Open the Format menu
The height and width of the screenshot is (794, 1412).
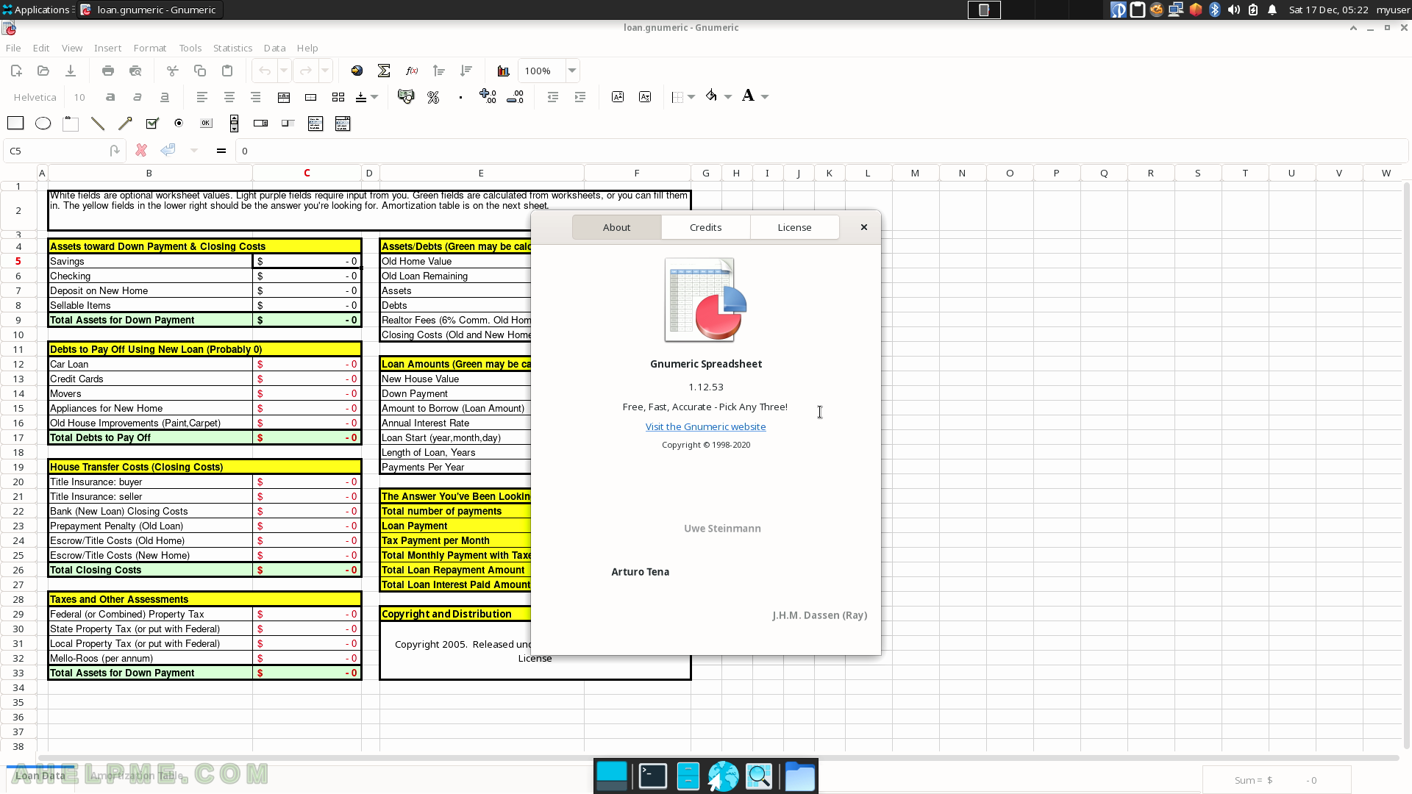[150, 48]
